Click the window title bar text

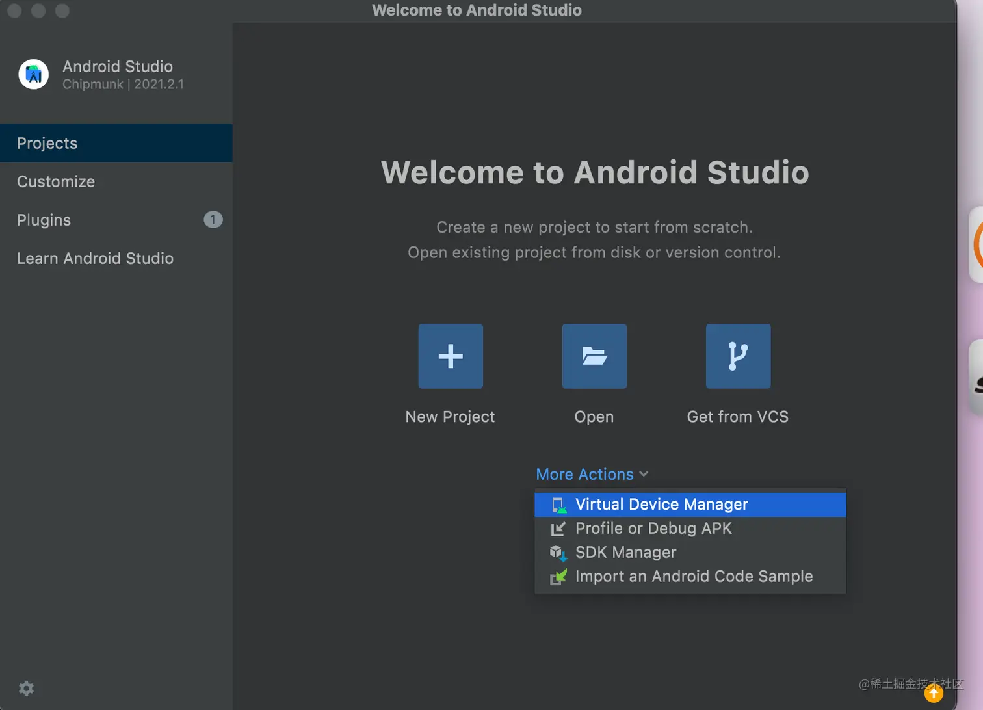pos(477,10)
